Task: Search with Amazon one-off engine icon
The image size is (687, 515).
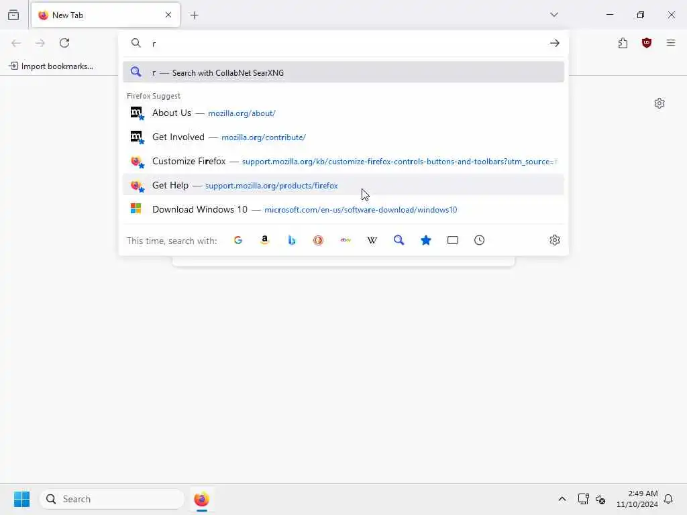Action: pyautogui.click(x=264, y=240)
